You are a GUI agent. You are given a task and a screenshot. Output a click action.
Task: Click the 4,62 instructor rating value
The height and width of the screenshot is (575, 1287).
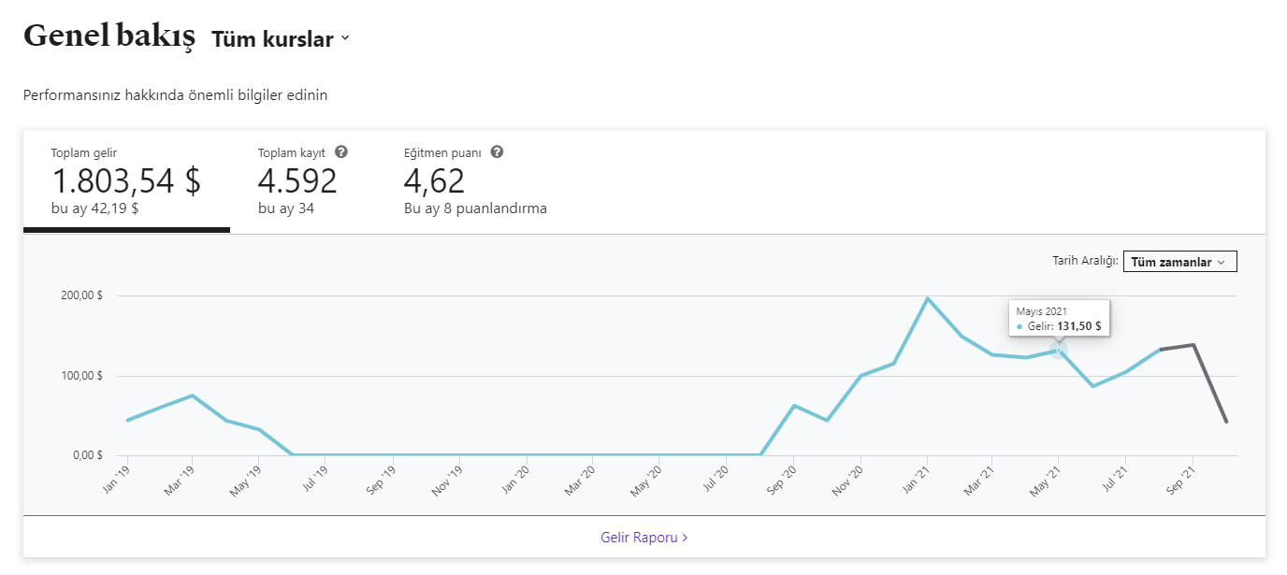coord(434,180)
